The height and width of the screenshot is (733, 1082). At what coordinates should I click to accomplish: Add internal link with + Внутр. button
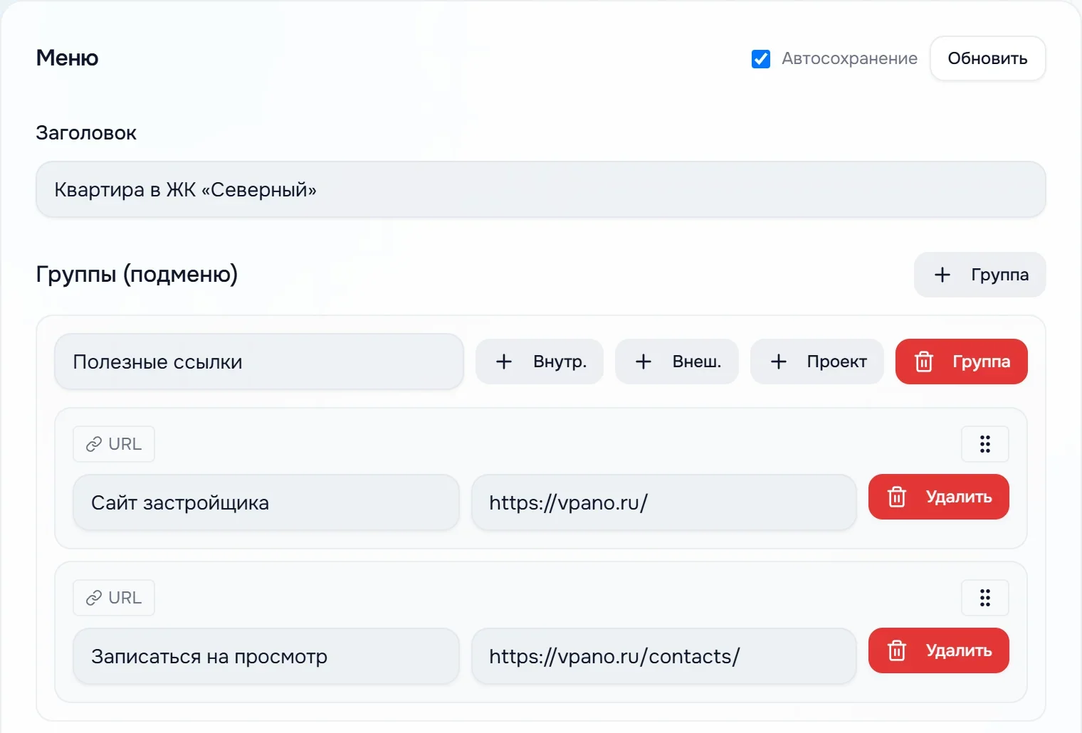point(540,362)
